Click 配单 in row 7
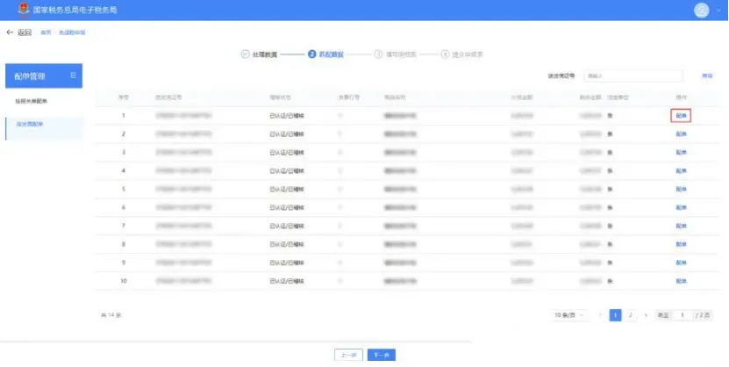Image resolution: width=729 pixels, height=367 pixels. [681, 226]
